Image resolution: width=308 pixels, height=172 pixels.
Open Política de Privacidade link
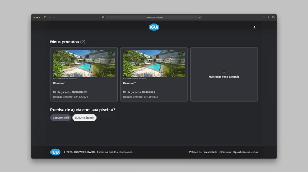pos(203,152)
